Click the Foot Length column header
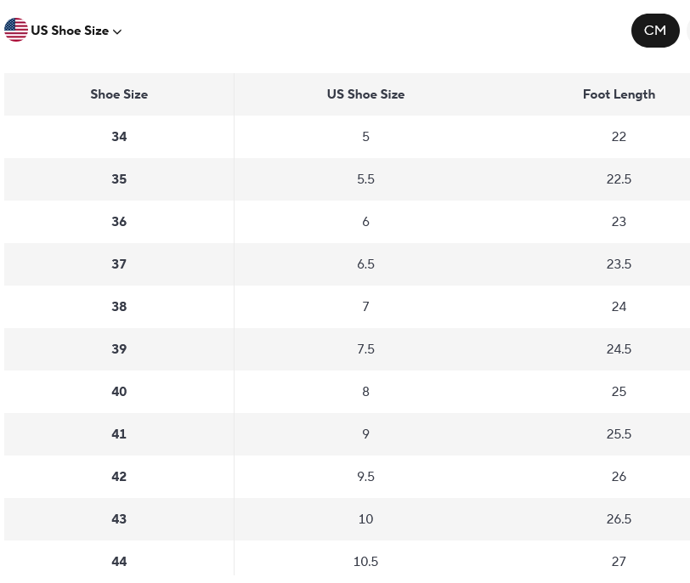This screenshot has height=583, width=690. pos(619,94)
